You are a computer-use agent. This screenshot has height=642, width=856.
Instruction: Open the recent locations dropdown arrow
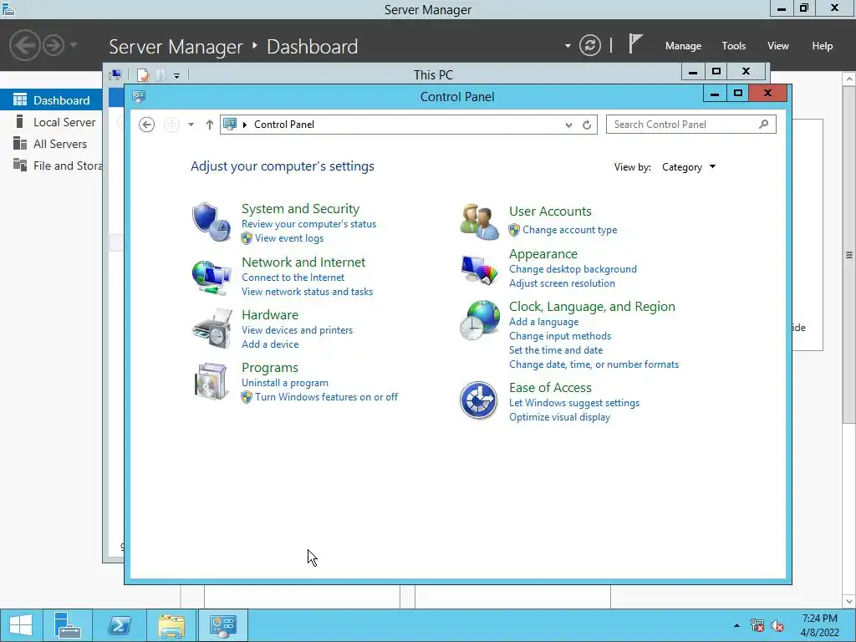point(191,125)
